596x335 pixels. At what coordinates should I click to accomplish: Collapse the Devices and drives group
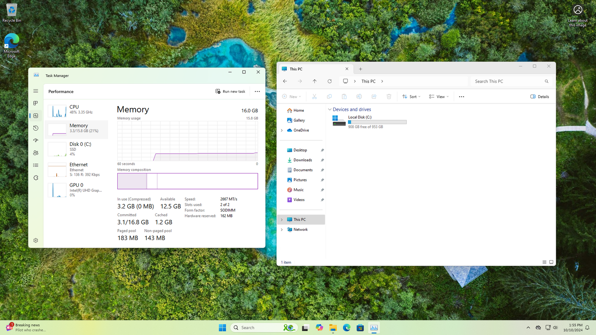pos(330,109)
